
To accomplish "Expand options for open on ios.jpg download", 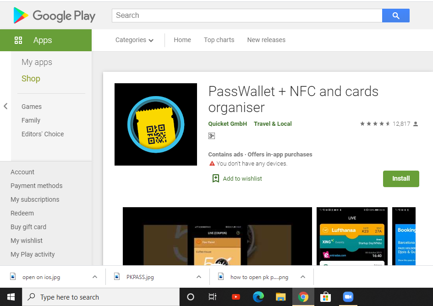I will click(x=95, y=277).
